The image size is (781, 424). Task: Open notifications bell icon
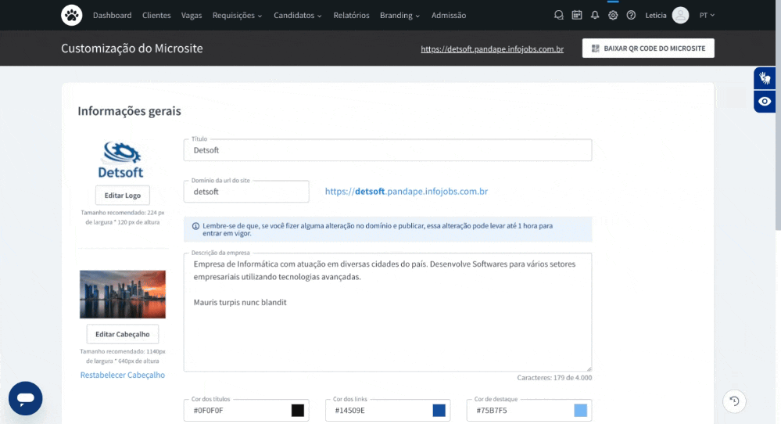[595, 16]
